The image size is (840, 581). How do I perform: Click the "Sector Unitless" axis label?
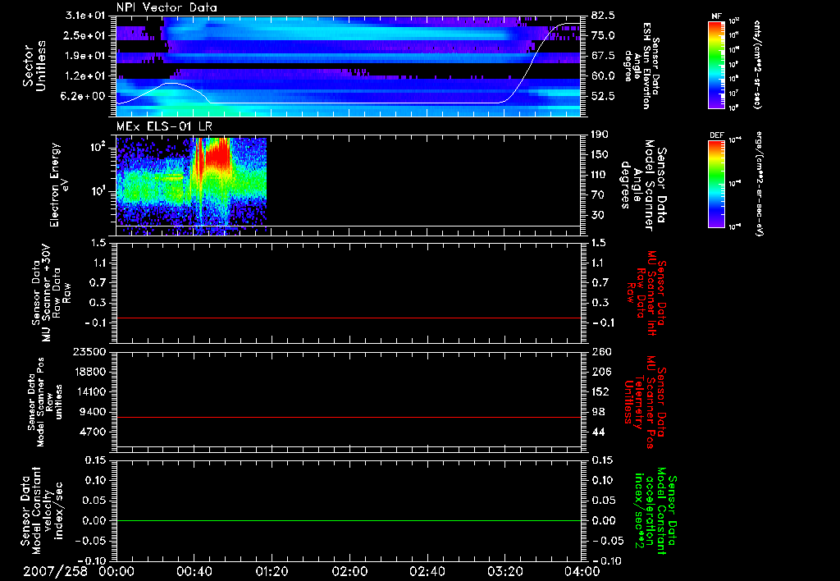tap(34, 66)
